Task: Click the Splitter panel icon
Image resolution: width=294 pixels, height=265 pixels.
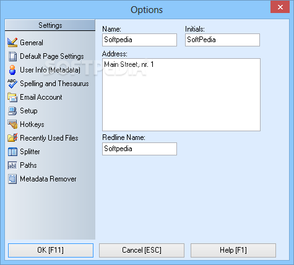Action: pos(12,152)
